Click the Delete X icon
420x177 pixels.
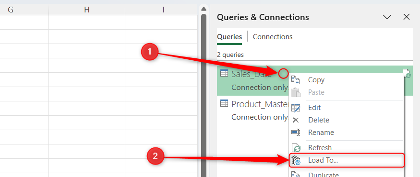point(296,120)
